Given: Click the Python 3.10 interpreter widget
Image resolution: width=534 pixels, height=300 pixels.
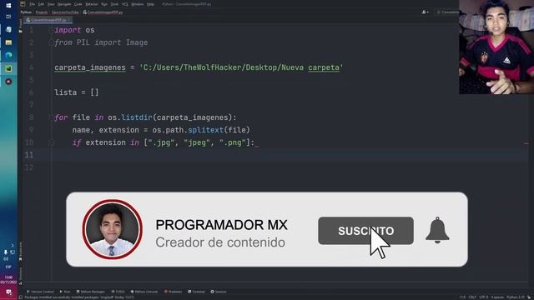Looking at the screenshot, I should coord(516,297).
